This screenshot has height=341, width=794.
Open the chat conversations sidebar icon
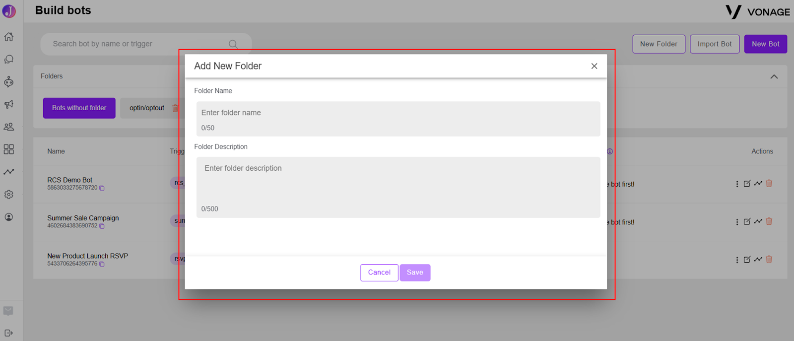click(x=9, y=60)
